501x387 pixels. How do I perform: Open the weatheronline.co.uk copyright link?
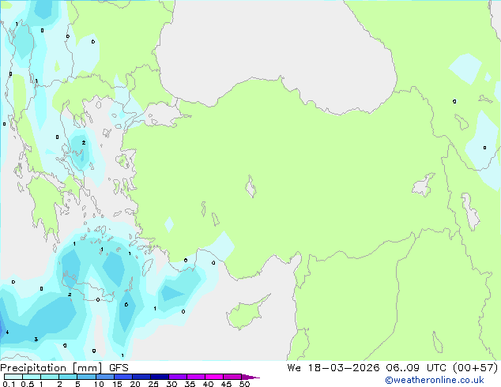435,380
